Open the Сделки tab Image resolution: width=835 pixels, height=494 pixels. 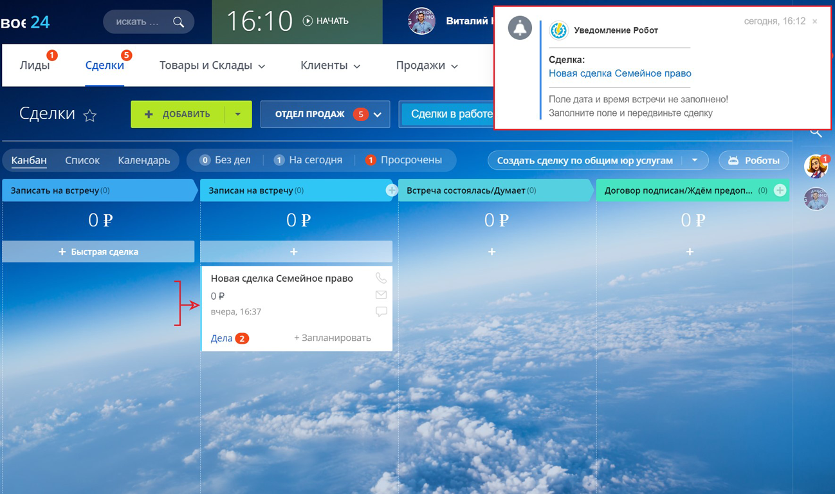pyautogui.click(x=105, y=66)
